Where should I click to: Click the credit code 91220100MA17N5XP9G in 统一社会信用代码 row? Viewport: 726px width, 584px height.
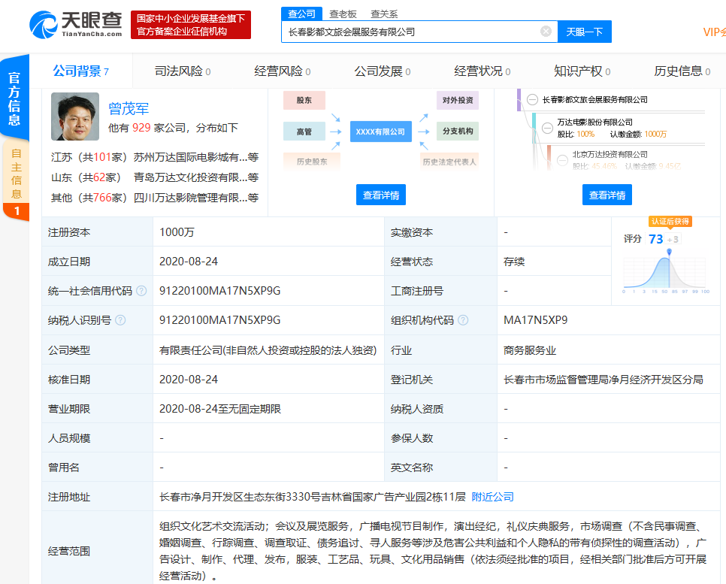click(x=220, y=291)
